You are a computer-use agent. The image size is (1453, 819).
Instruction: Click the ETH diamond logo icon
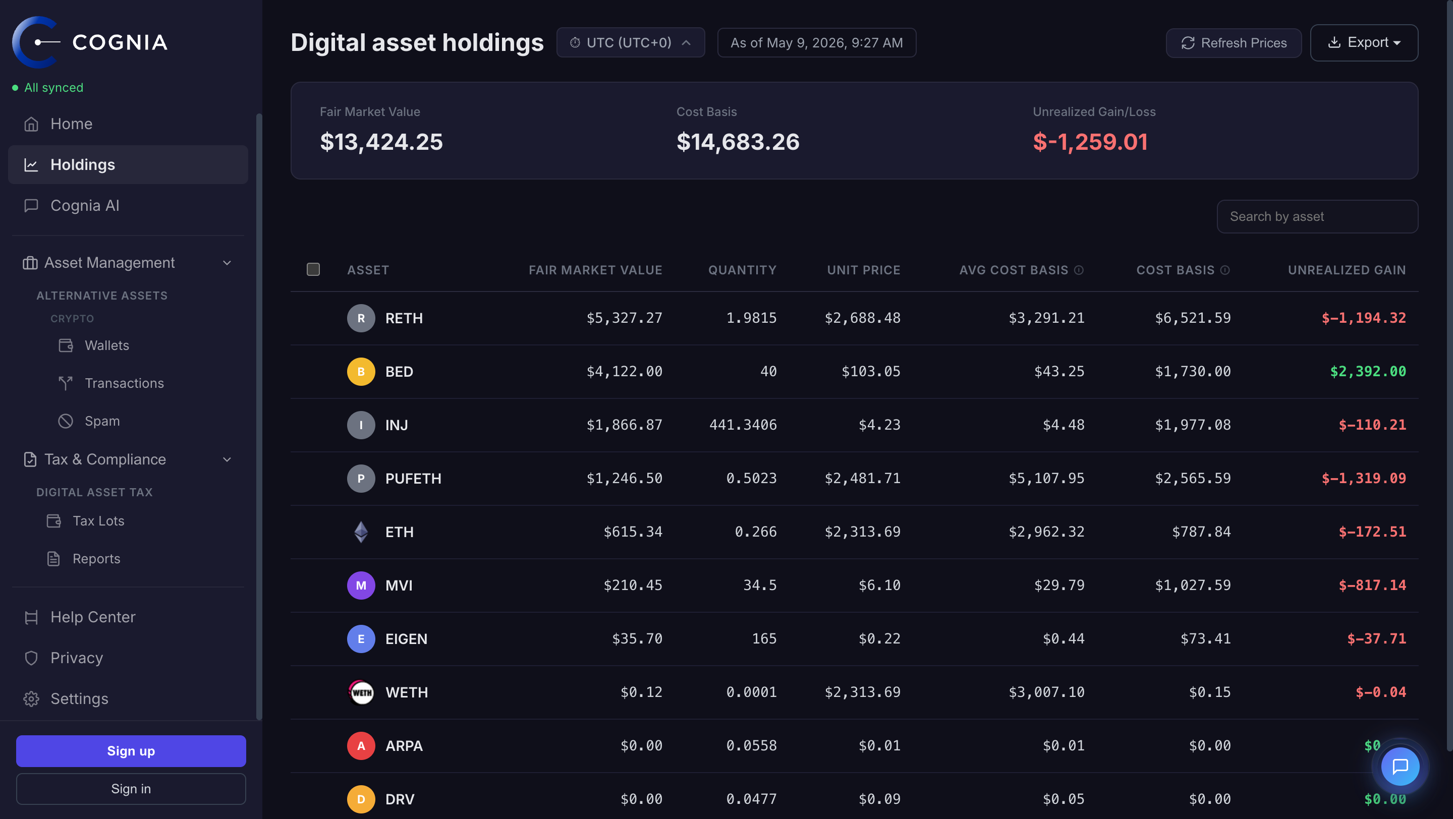point(361,532)
